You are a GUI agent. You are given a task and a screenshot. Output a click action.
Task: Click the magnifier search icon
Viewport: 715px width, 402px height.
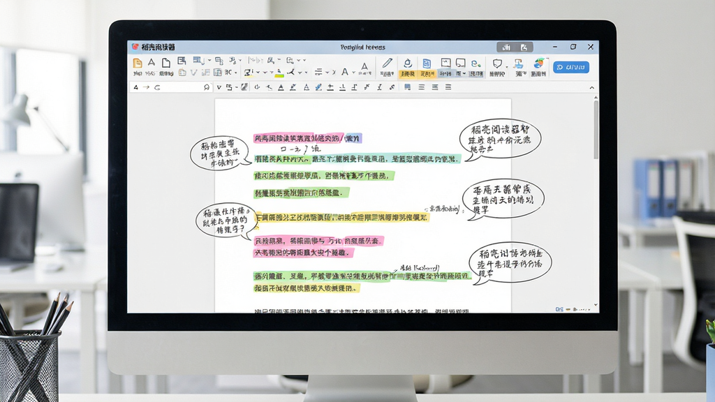[x=206, y=87]
